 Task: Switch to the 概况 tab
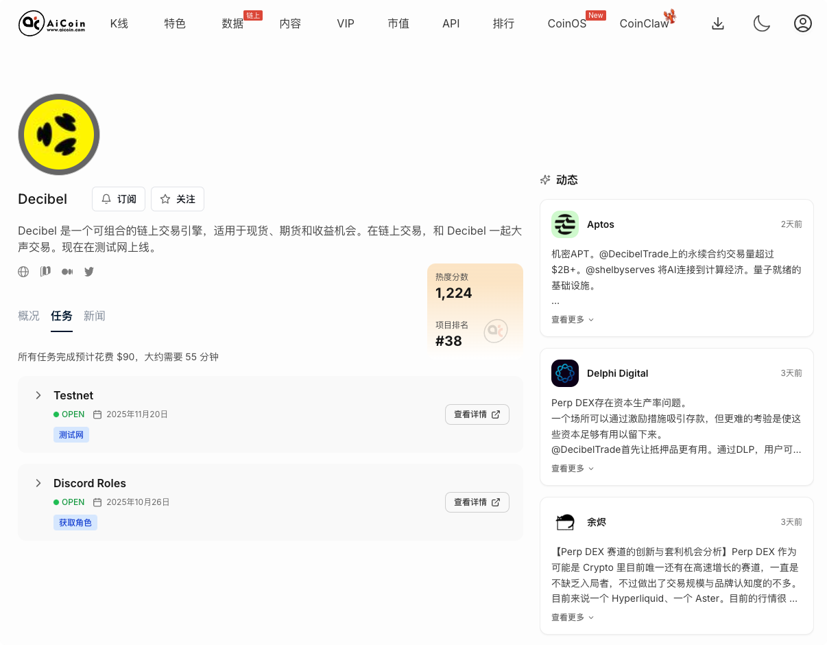pos(29,316)
